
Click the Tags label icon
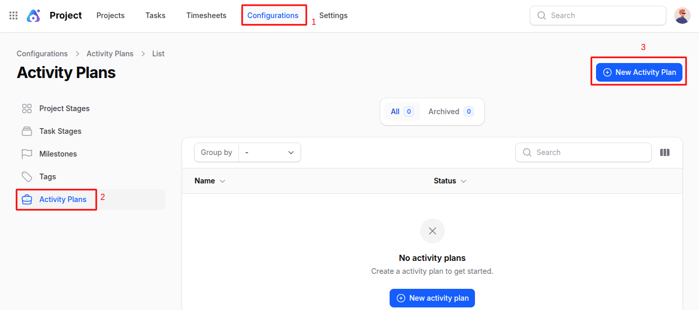[27, 177]
